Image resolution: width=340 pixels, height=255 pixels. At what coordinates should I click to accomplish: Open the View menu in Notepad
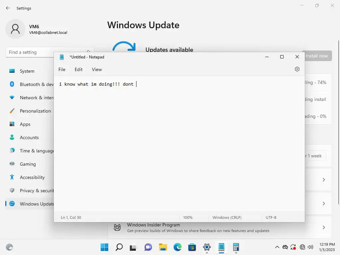[97, 69]
